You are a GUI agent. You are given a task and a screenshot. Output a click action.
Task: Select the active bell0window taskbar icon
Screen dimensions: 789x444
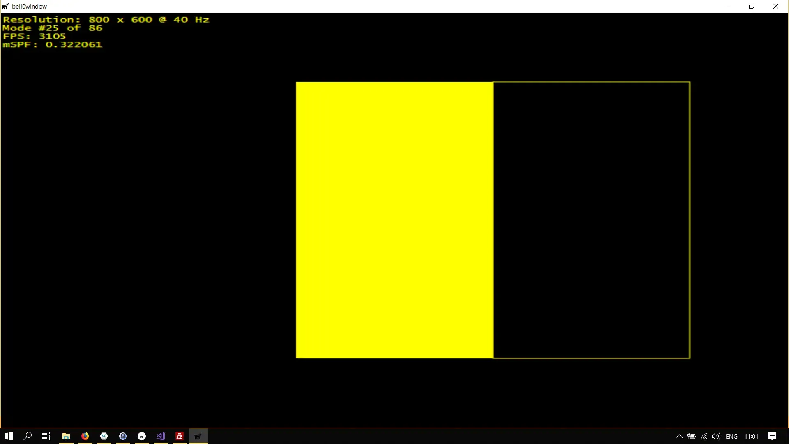click(198, 436)
